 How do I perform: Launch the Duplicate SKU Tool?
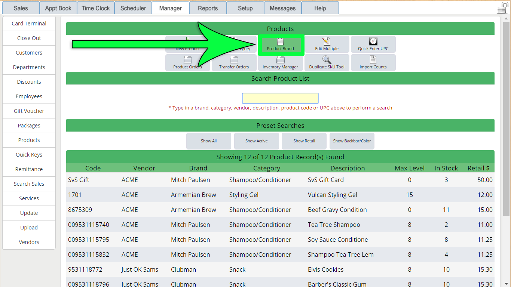327,63
